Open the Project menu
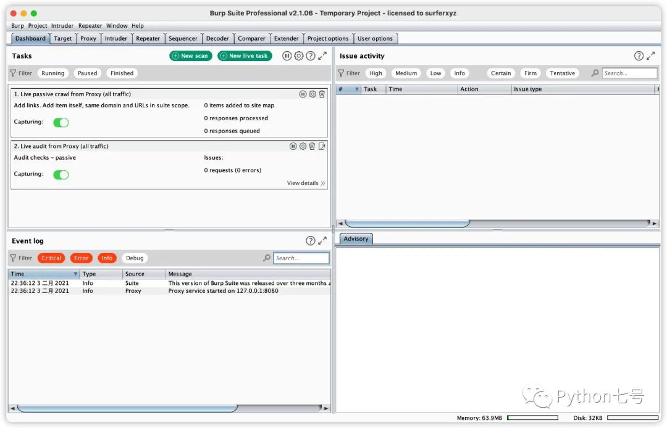 coord(38,25)
